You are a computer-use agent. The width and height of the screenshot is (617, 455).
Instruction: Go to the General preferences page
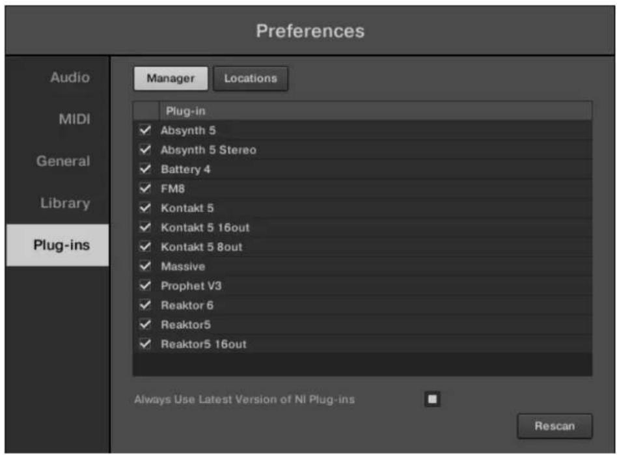coord(63,161)
